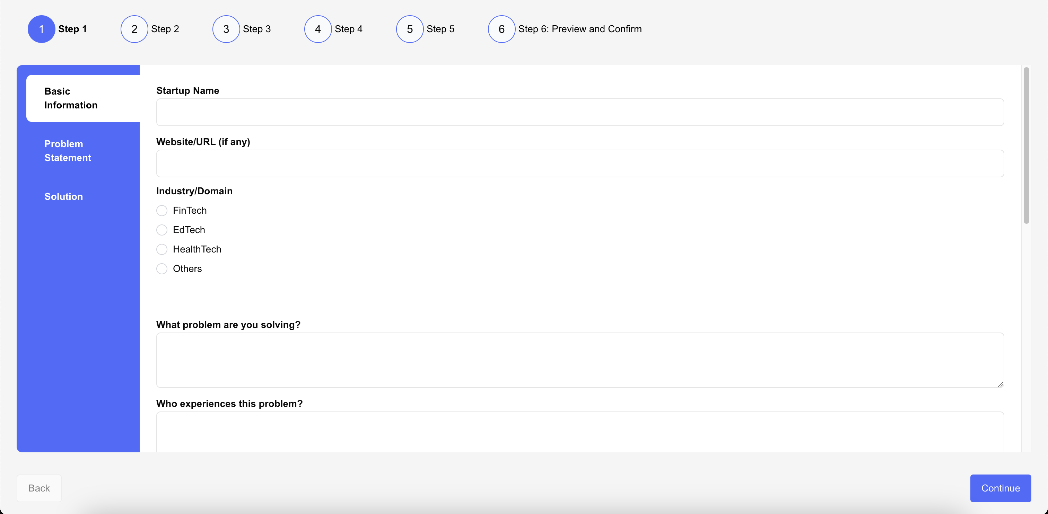The height and width of the screenshot is (514, 1048).
Task: Switch to Problem Statement section
Action: tap(68, 151)
